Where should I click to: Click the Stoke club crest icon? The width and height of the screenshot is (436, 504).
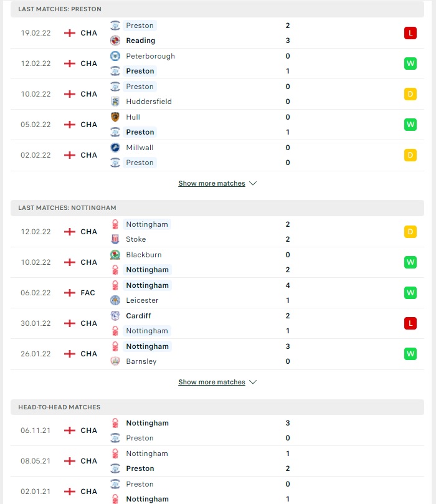(x=115, y=239)
